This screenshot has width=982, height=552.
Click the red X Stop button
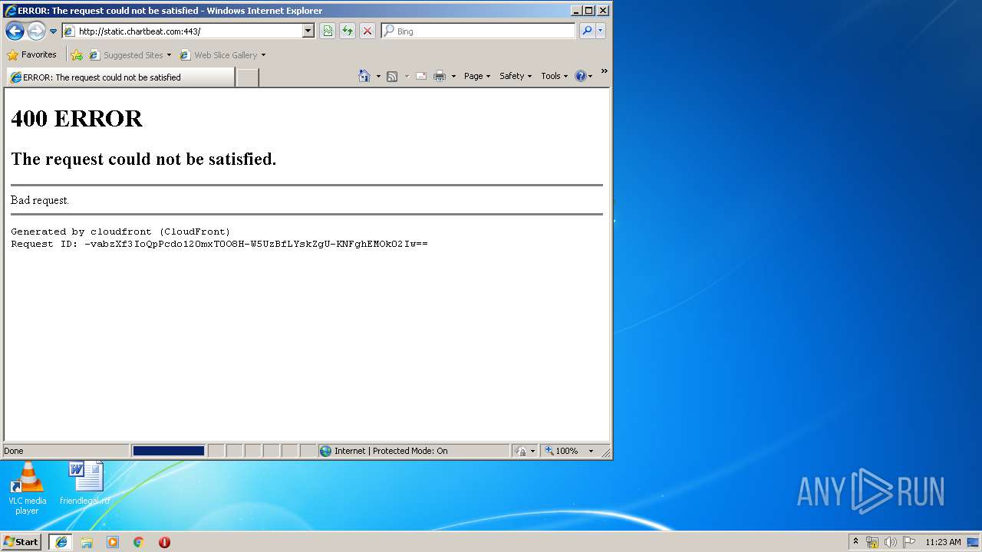pos(367,31)
